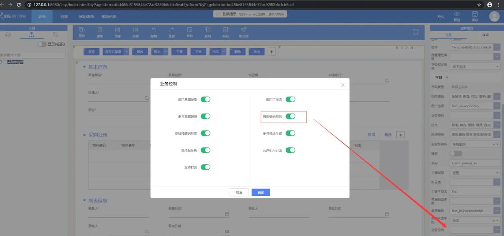The height and width of the screenshot is (236, 504).
Task: Click the 重做 (redo) icon
Action: 172,30
